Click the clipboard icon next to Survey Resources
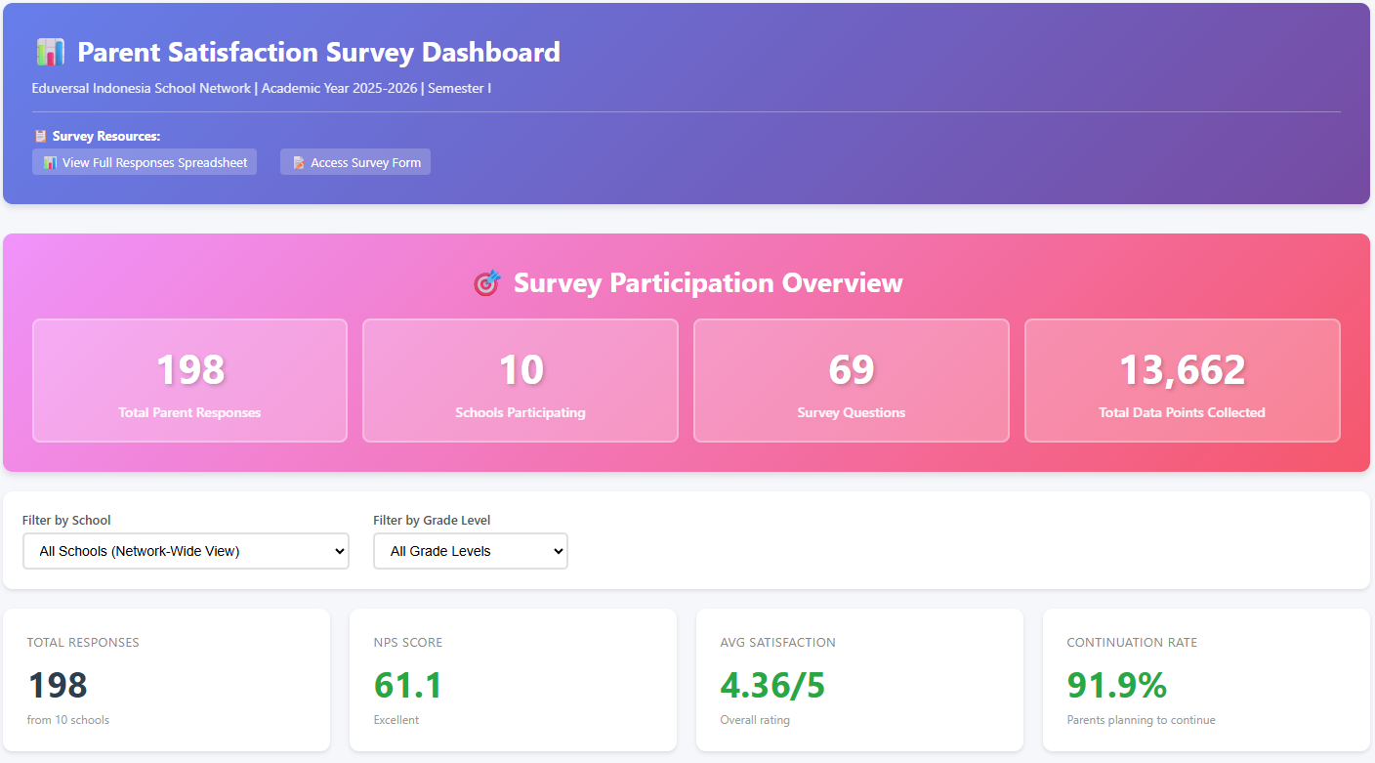This screenshot has height=763, width=1375. 40,135
